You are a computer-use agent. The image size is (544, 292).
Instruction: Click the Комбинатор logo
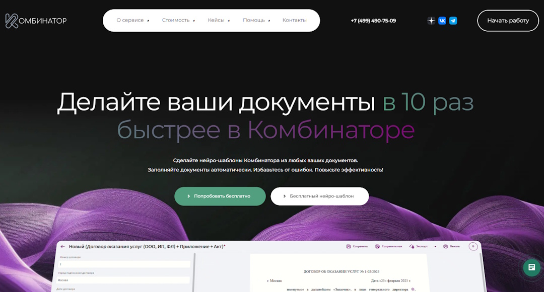36,21
